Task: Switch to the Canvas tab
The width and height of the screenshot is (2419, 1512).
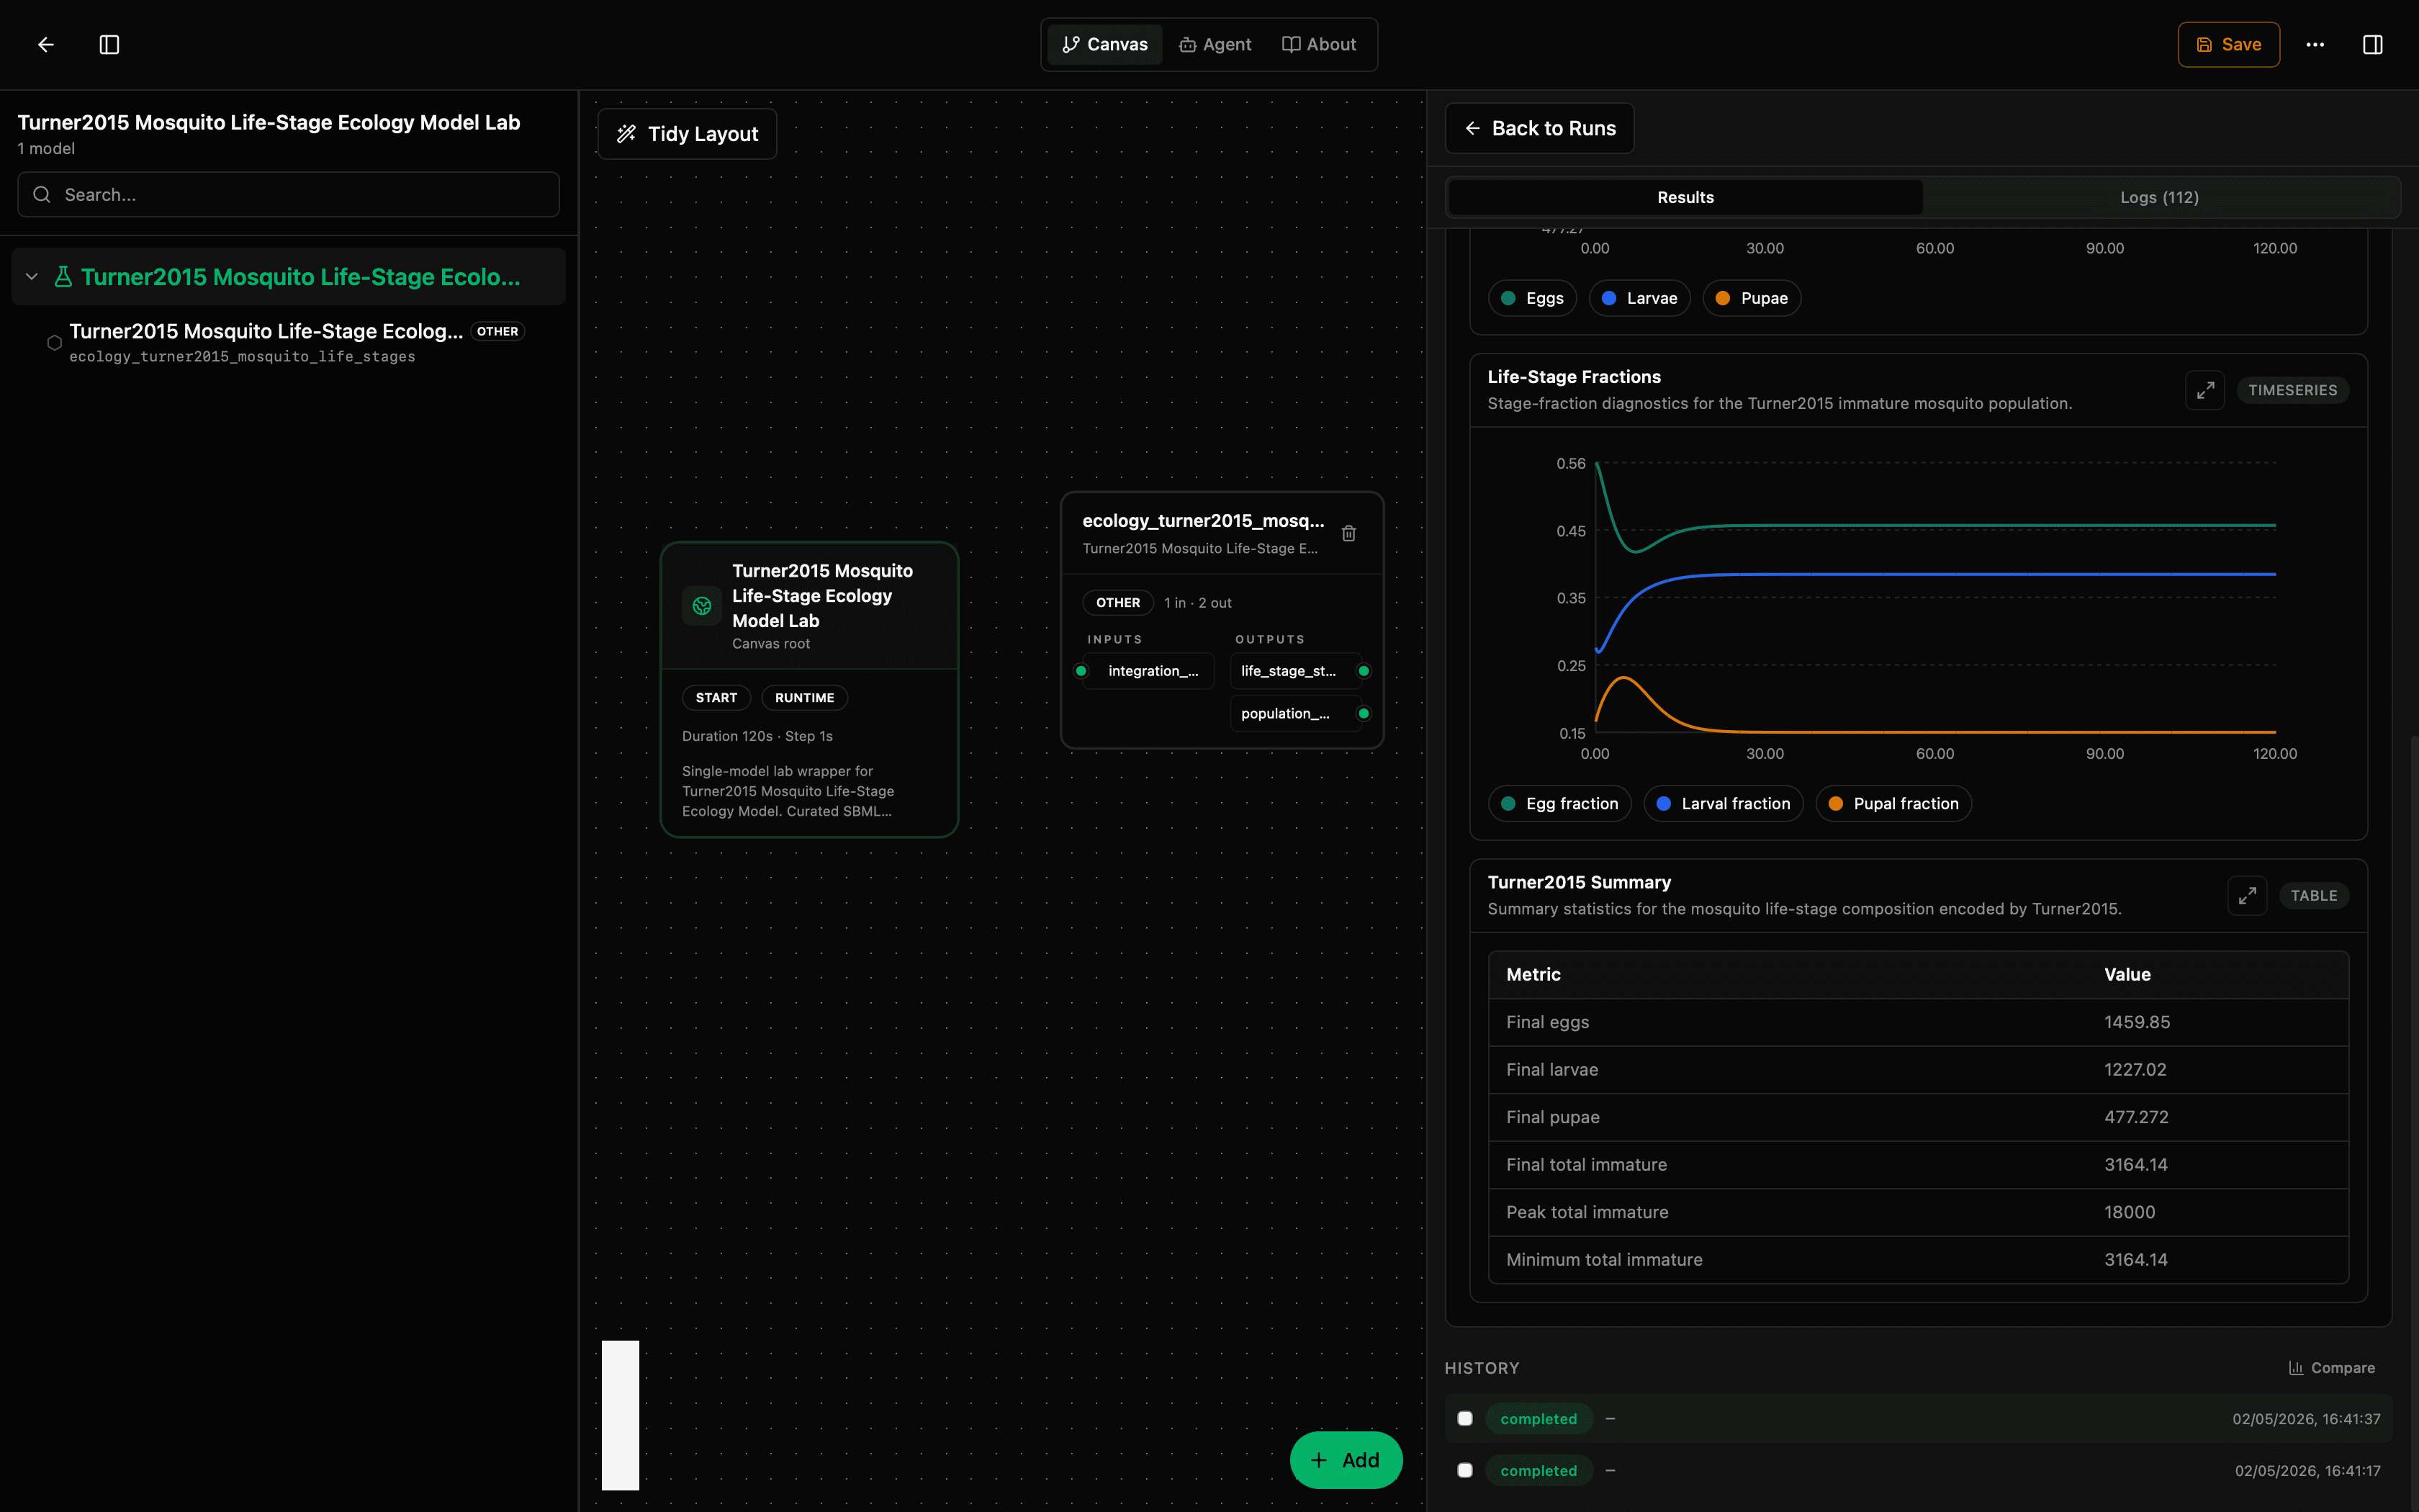Action: pos(1104,44)
